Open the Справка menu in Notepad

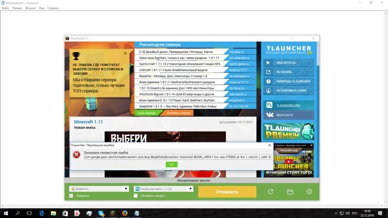[x=53, y=8]
